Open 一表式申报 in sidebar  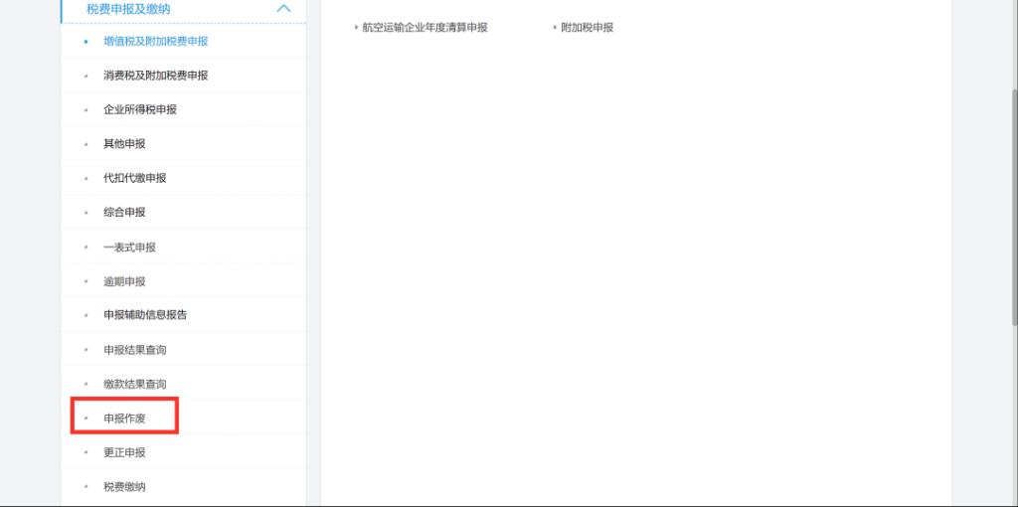pos(130,248)
